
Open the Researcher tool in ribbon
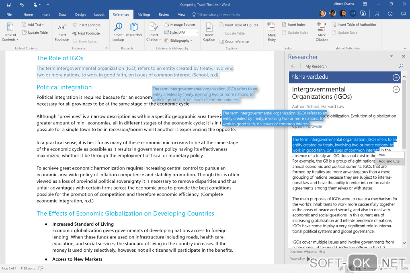pos(134,30)
